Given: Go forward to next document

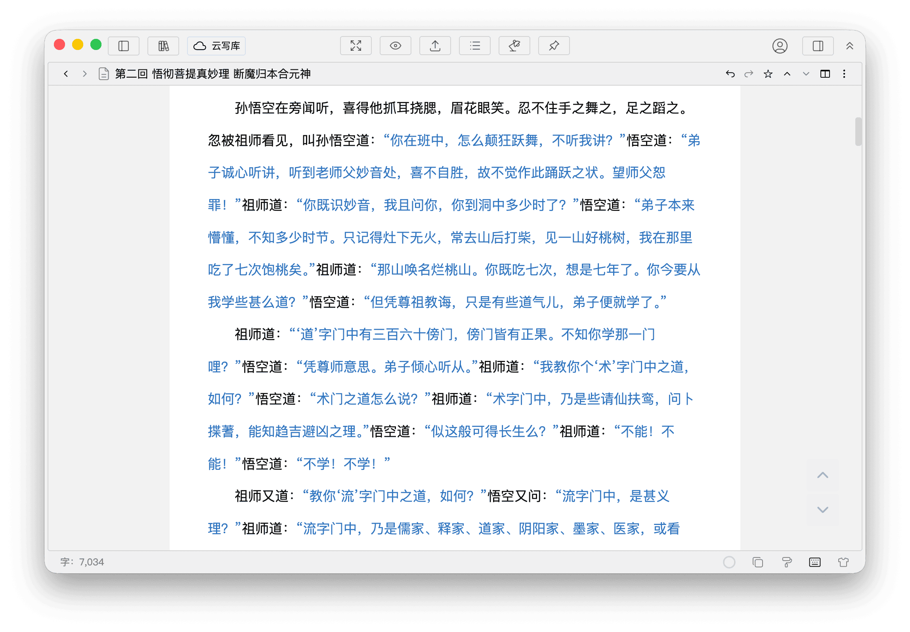Looking at the screenshot, I should coord(84,74).
